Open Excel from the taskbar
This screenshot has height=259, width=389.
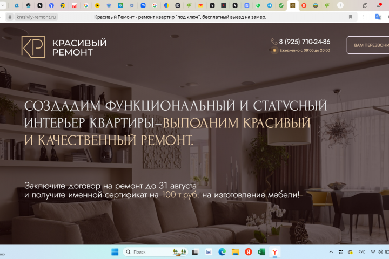coord(261,252)
